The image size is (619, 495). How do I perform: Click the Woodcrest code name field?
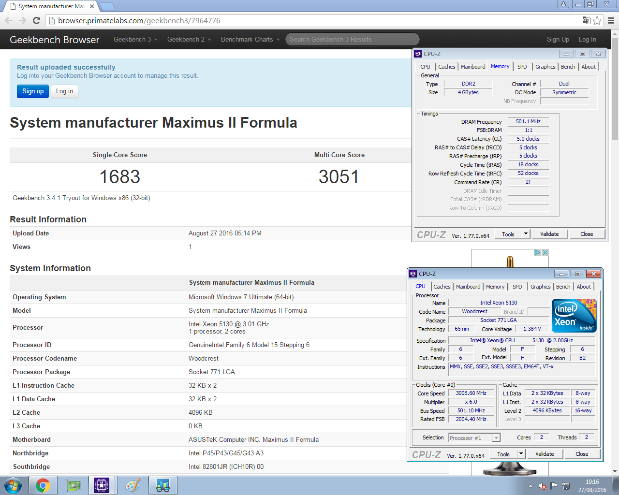pos(474,311)
